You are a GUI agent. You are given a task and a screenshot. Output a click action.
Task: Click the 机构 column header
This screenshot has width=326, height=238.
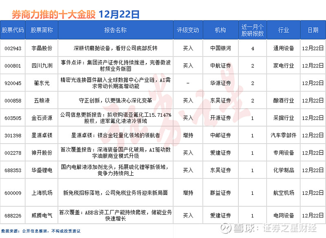tap(220, 30)
